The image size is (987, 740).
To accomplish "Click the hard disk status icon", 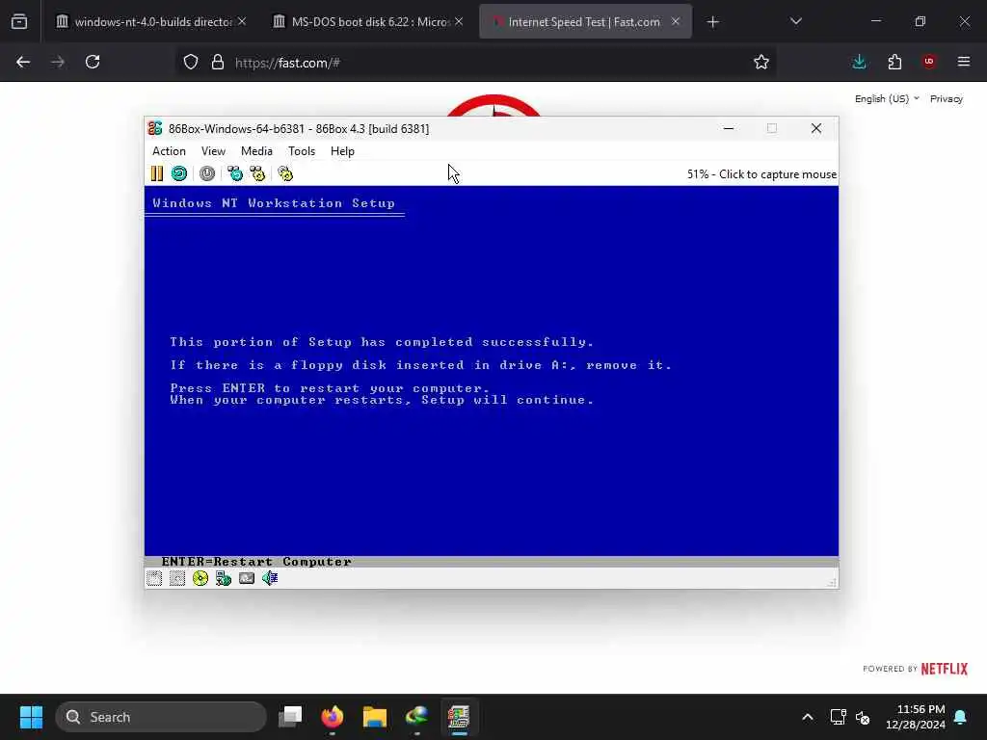I will point(224,578).
